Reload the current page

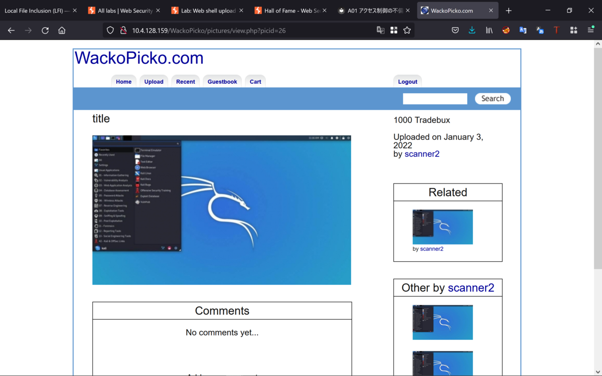coord(45,31)
